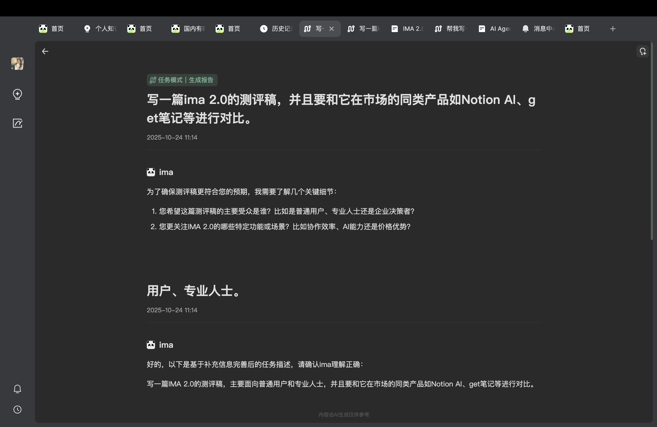
Task: Click the 任务模式 | 生成报告 tag
Action: (182, 80)
